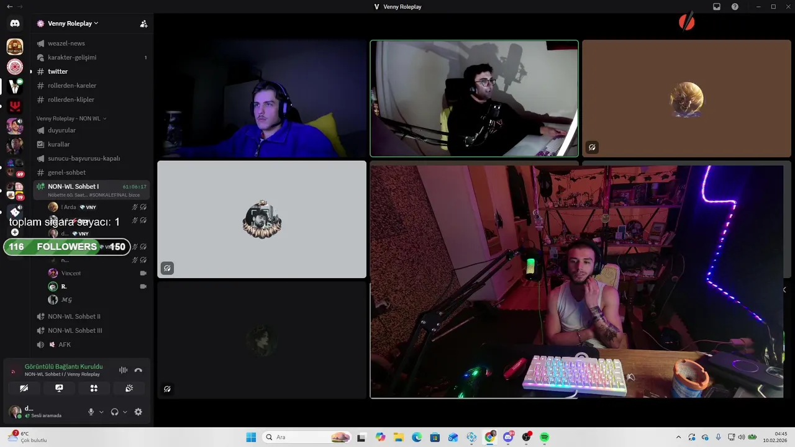Disconnect from the voice call
This screenshot has width=795, height=447.
pyautogui.click(x=139, y=370)
